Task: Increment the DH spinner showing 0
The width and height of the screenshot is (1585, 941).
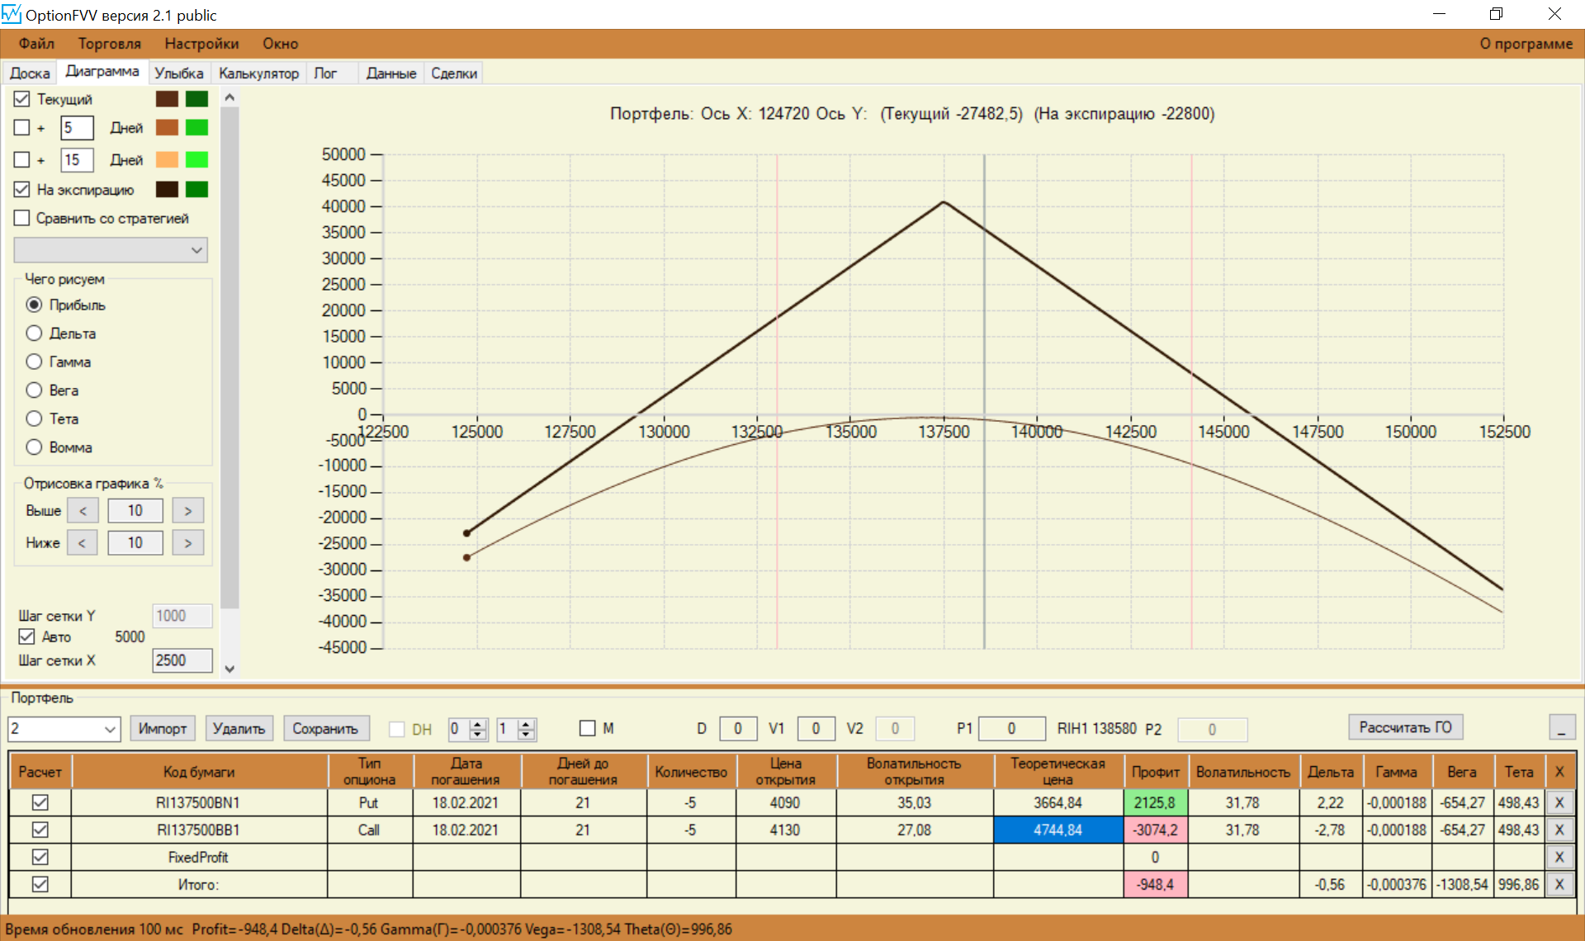Action: [478, 724]
